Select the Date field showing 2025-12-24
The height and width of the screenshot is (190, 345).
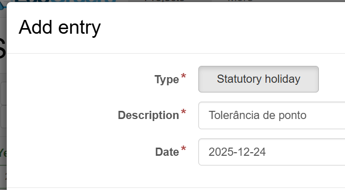(272, 152)
